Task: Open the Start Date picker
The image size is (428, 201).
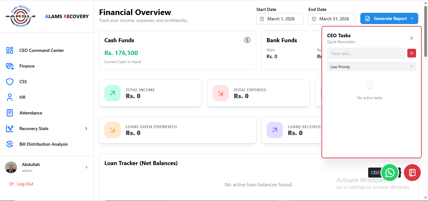Action: click(x=279, y=19)
